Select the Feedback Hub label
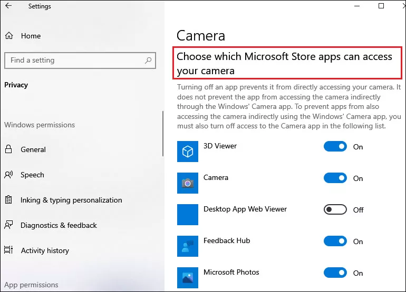The image size is (406, 292). click(227, 240)
